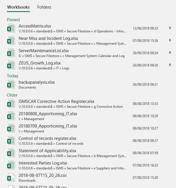176x188 pixels.
Task: Click the Older section heading
Action: 12,95
